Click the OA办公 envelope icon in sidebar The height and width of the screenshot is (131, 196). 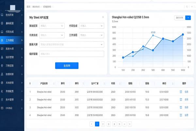2,108
